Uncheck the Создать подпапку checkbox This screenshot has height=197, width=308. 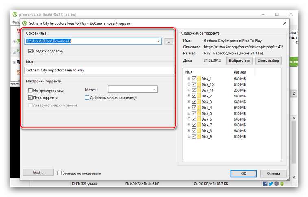pyautogui.click(x=31, y=51)
